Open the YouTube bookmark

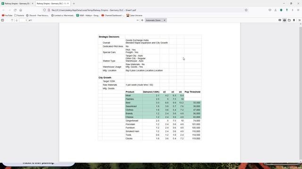pos(7,15)
